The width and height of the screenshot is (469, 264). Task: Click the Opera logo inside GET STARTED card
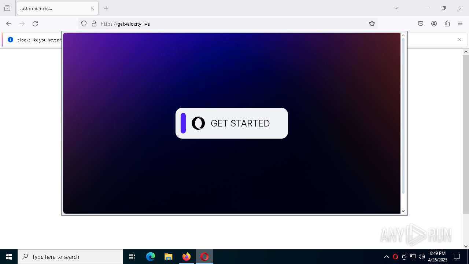[198, 123]
